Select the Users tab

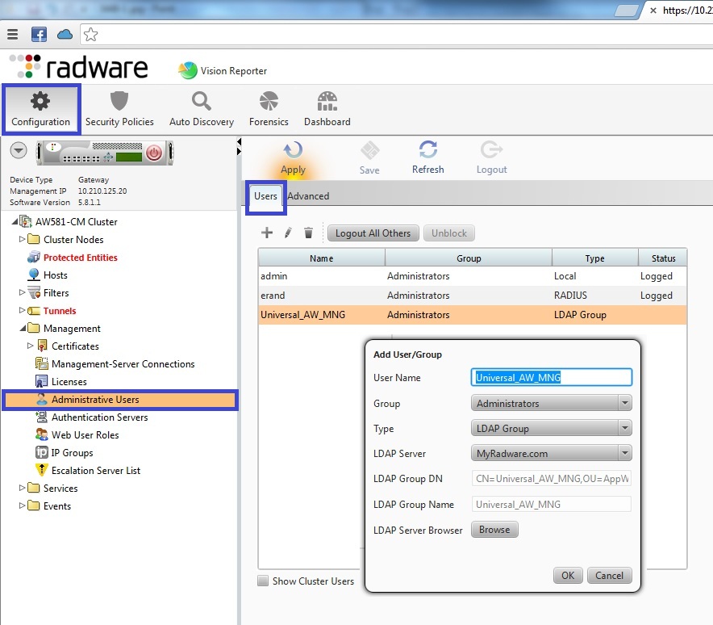(265, 195)
